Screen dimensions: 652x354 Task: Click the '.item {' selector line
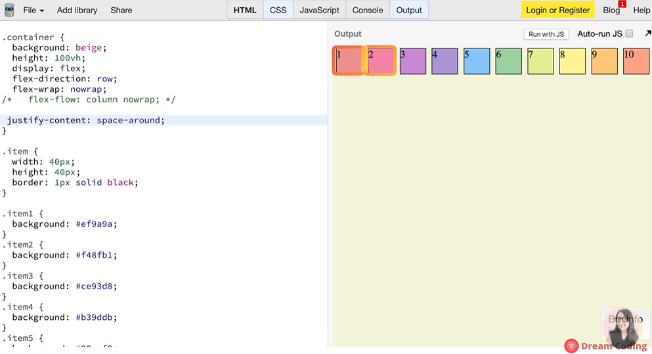20,151
